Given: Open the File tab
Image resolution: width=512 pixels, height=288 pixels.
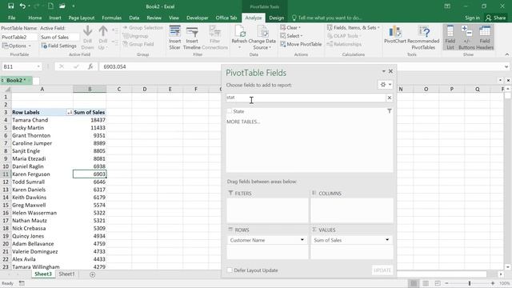Looking at the screenshot, I should [12, 18].
